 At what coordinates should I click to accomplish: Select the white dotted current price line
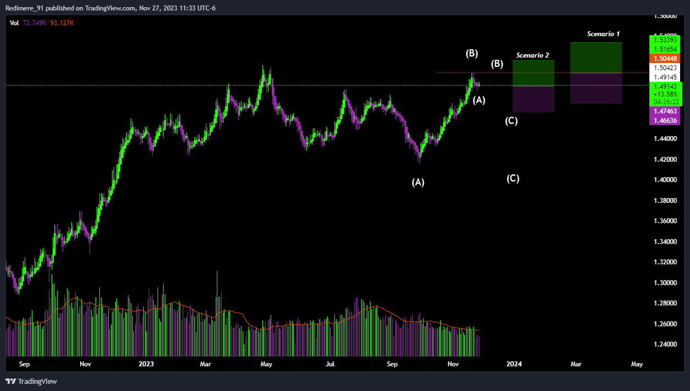pos(327,85)
